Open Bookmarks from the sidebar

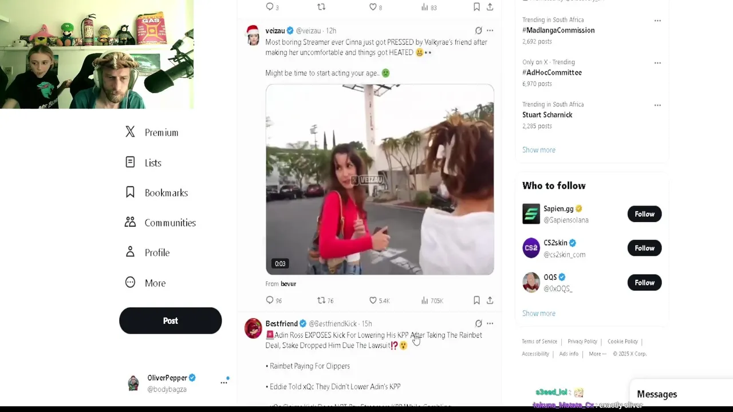coord(156,193)
